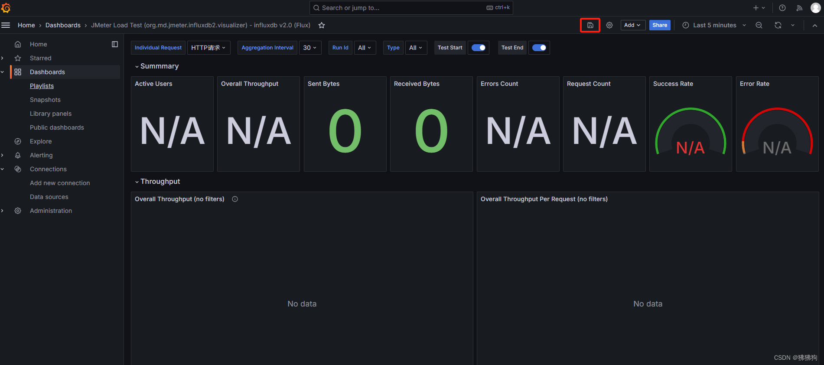Click the Share button

(x=660, y=25)
